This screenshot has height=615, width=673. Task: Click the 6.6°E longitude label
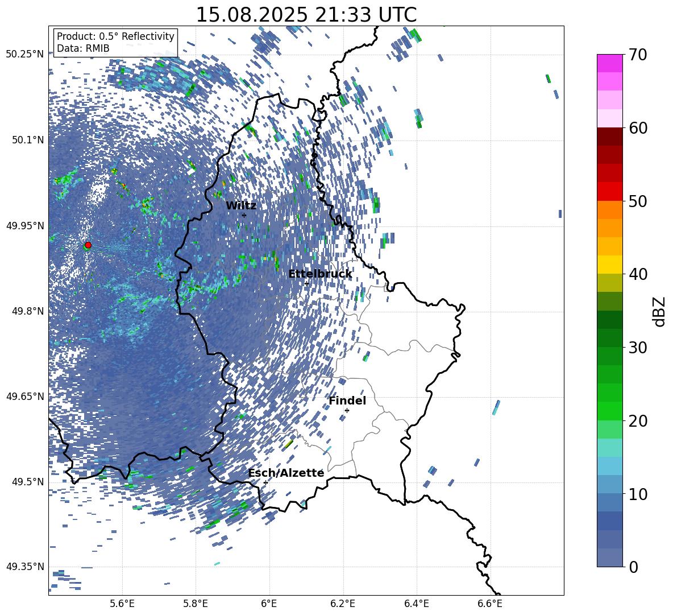coord(490,604)
